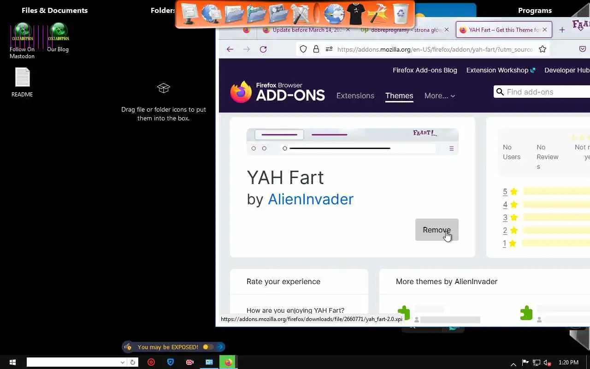The image size is (590, 369).
Task: Open the documents folder icon in the dock
Action: coord(234,14)
